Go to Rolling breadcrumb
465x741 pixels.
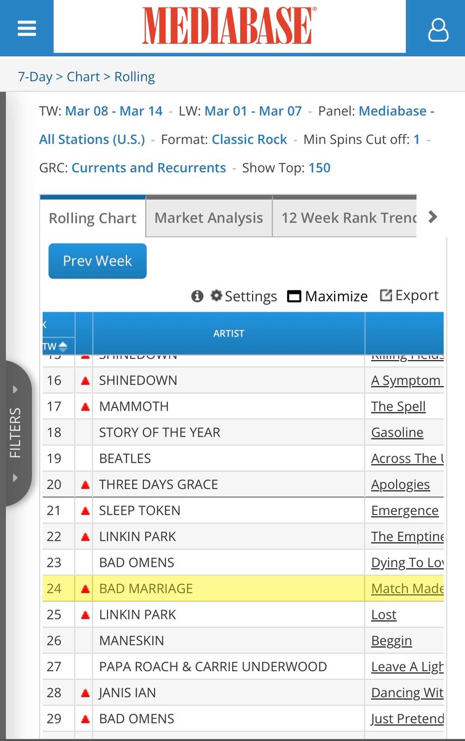pyautogui.click(x=135, y=77)
